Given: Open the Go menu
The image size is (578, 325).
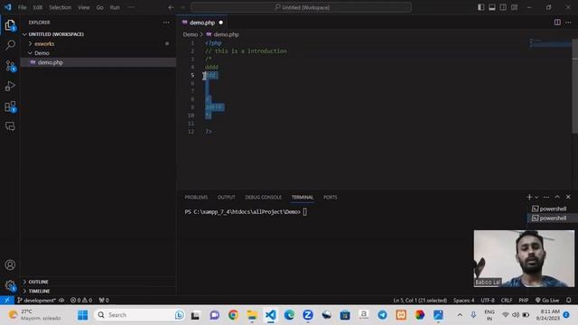Looking at the screenshot, I should click(x=100, y=7).
